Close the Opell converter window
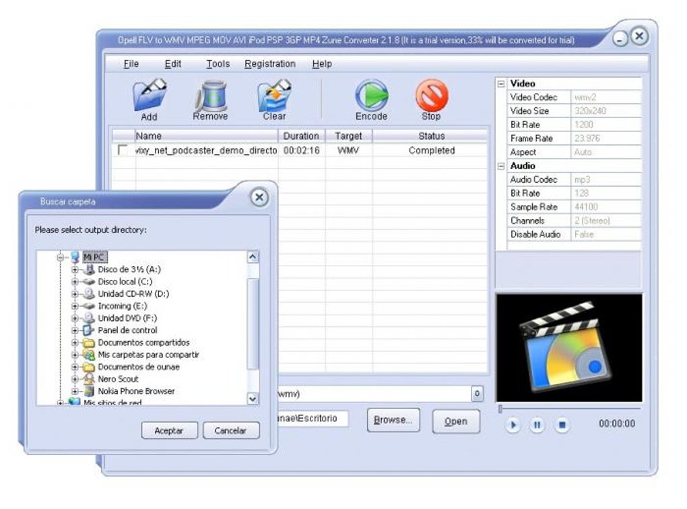The width and height of the screenshot is (687, 509). click(639, 36)
